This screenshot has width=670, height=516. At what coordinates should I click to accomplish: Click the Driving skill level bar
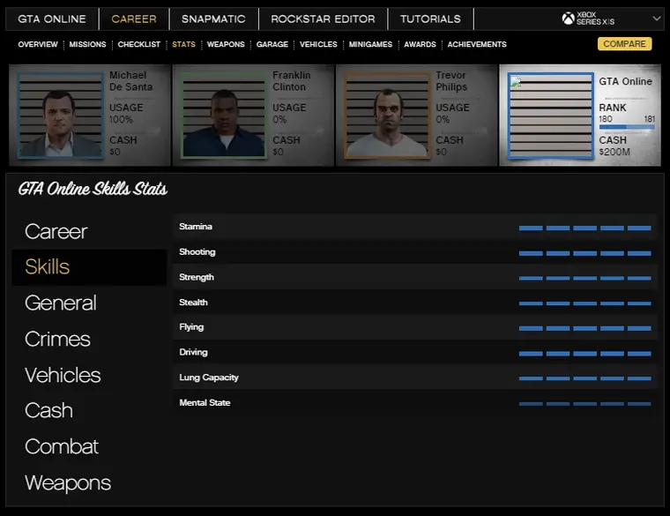pyautogui.click(x=585, y=354)
